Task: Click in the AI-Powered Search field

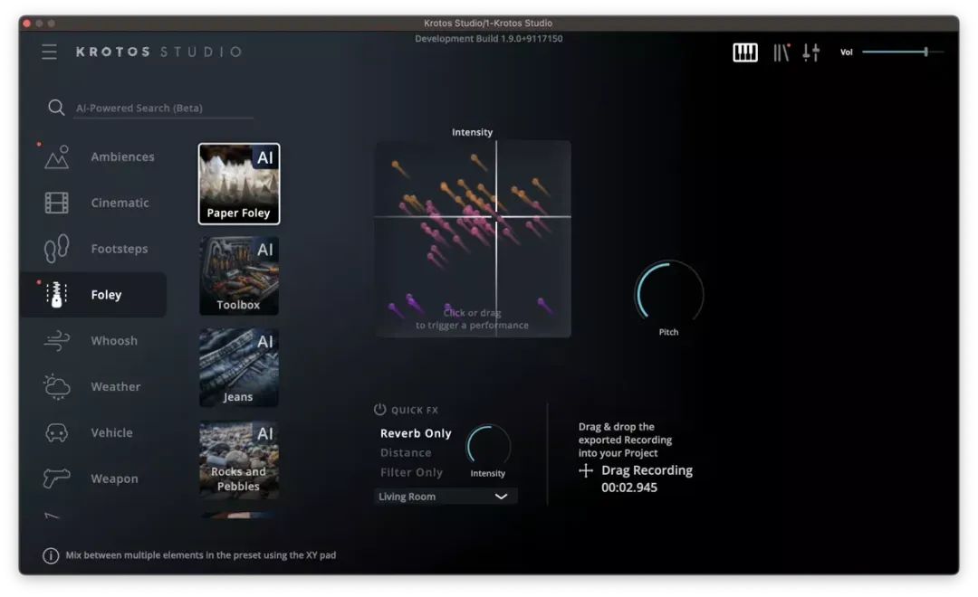Action: pos(163,108)
